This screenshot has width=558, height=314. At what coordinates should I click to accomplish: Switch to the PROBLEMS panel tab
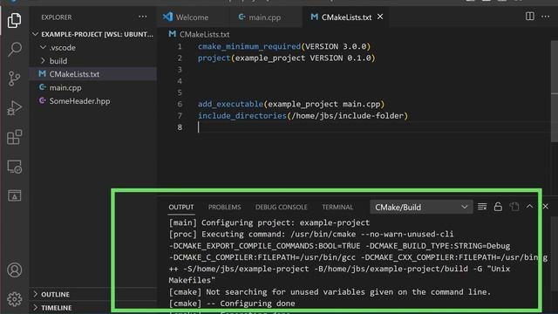[225, 208]
